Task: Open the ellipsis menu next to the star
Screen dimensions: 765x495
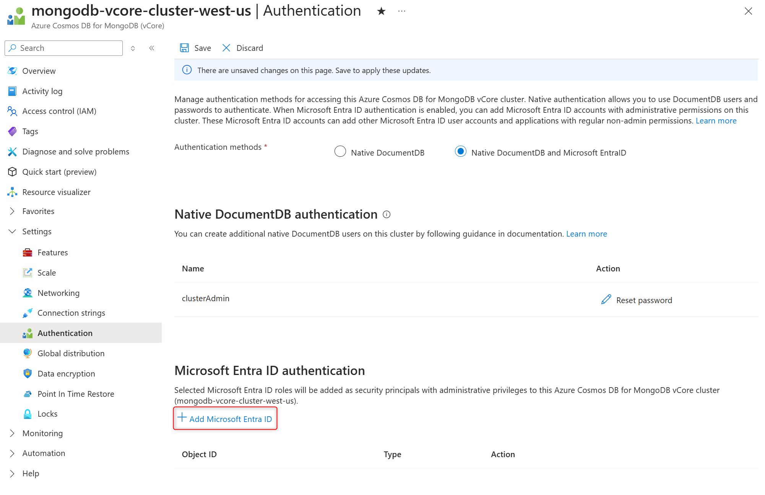Action: (401, 11)
